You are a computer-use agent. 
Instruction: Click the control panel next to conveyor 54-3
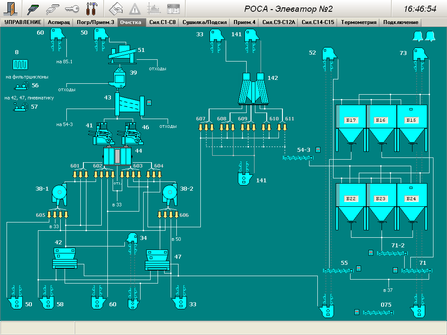(318, 150)
